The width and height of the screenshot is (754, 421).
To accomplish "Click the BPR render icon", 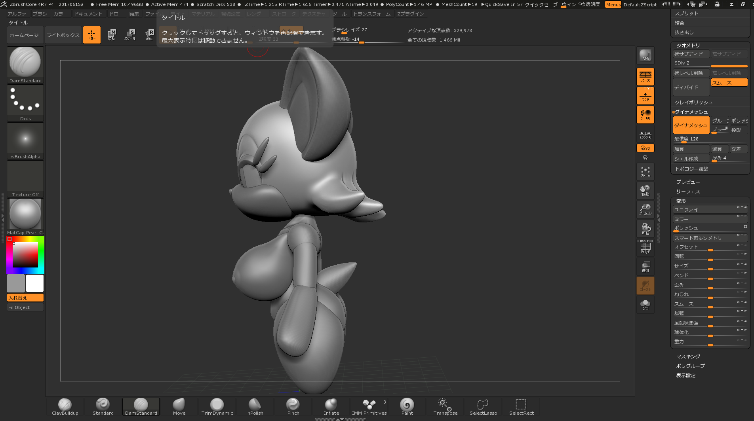I will [645, 55].
